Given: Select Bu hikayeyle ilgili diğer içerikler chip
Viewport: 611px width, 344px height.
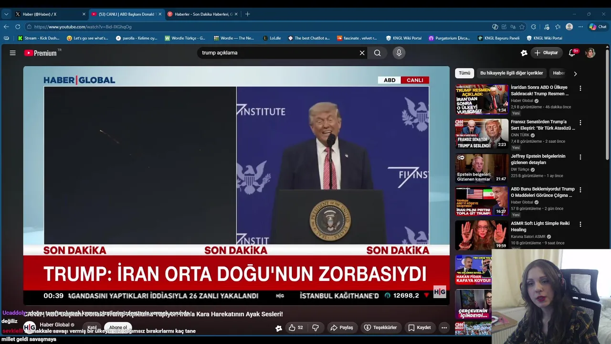Looking at the screenshot, I should [511, 73].
